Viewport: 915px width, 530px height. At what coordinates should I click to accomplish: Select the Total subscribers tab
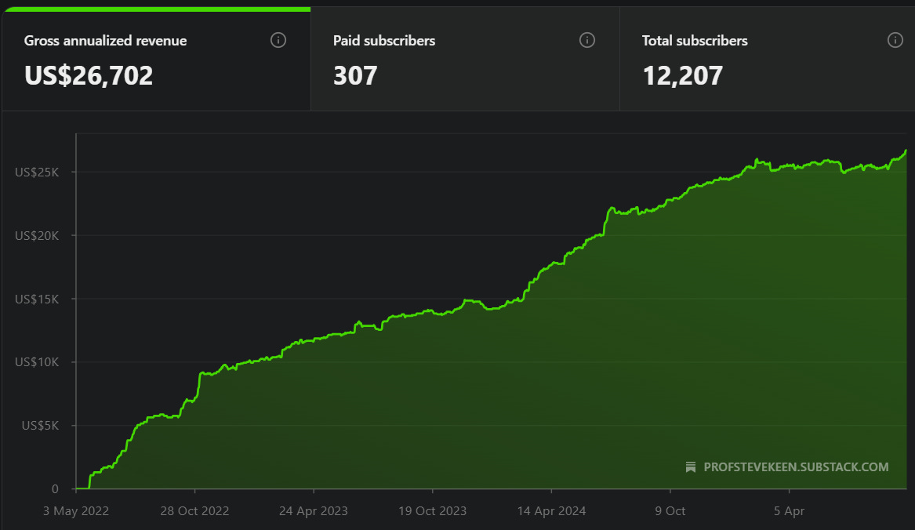click(768, 59)
